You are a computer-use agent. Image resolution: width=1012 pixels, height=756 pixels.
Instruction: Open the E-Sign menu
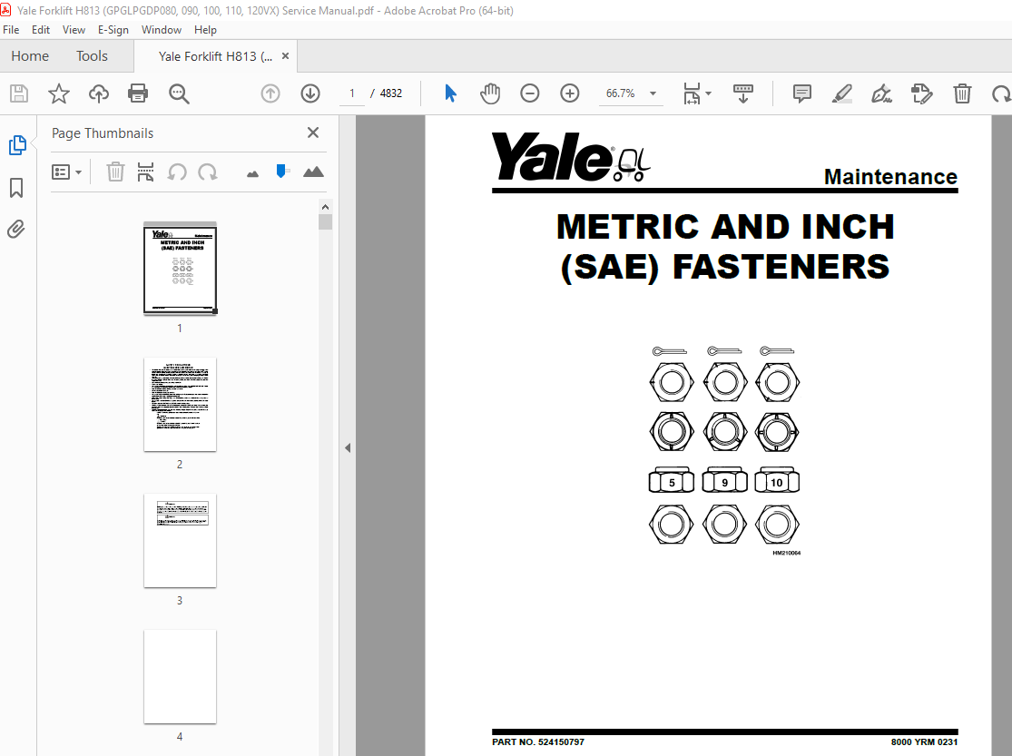113,30
